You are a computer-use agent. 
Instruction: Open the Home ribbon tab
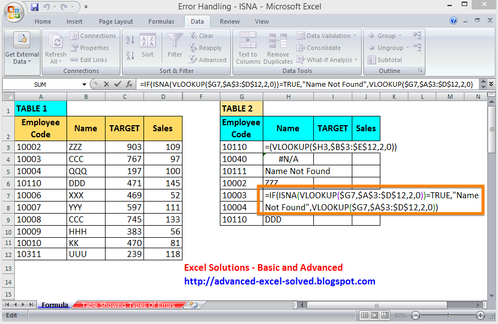[43, 21]
